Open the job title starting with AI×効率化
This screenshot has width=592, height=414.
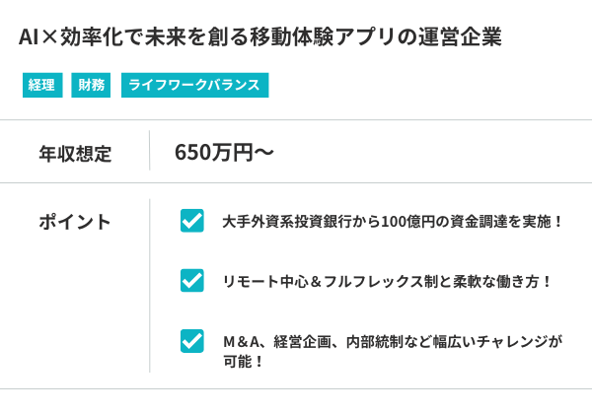point(260,37)
